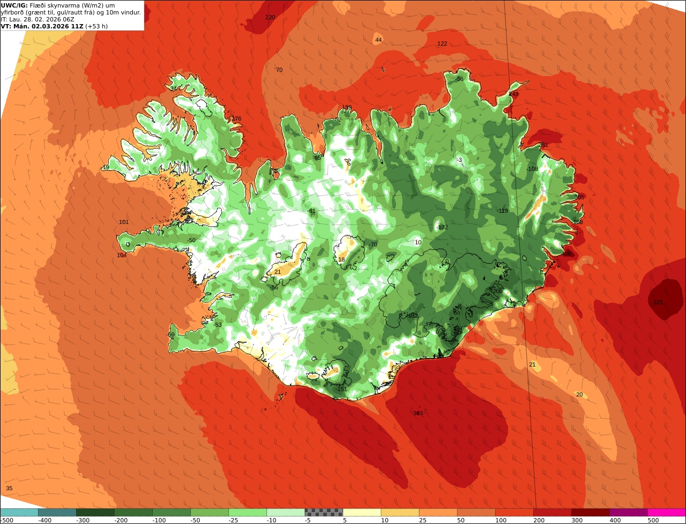Click the map value -108
This screenshot has height=524, width=686.
(x=532, y=169)
